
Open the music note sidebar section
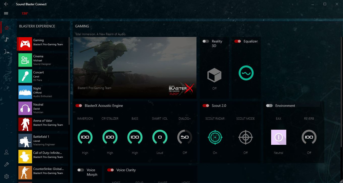7,40
